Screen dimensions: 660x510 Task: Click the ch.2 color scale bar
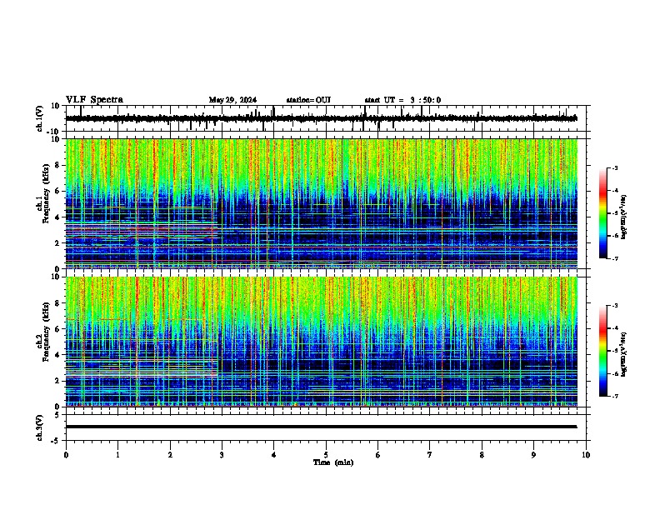click(603, 351)
